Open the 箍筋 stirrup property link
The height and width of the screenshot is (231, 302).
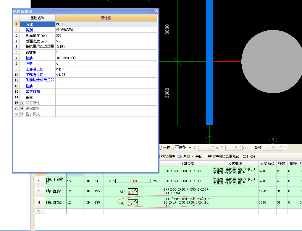coord(29,58)
